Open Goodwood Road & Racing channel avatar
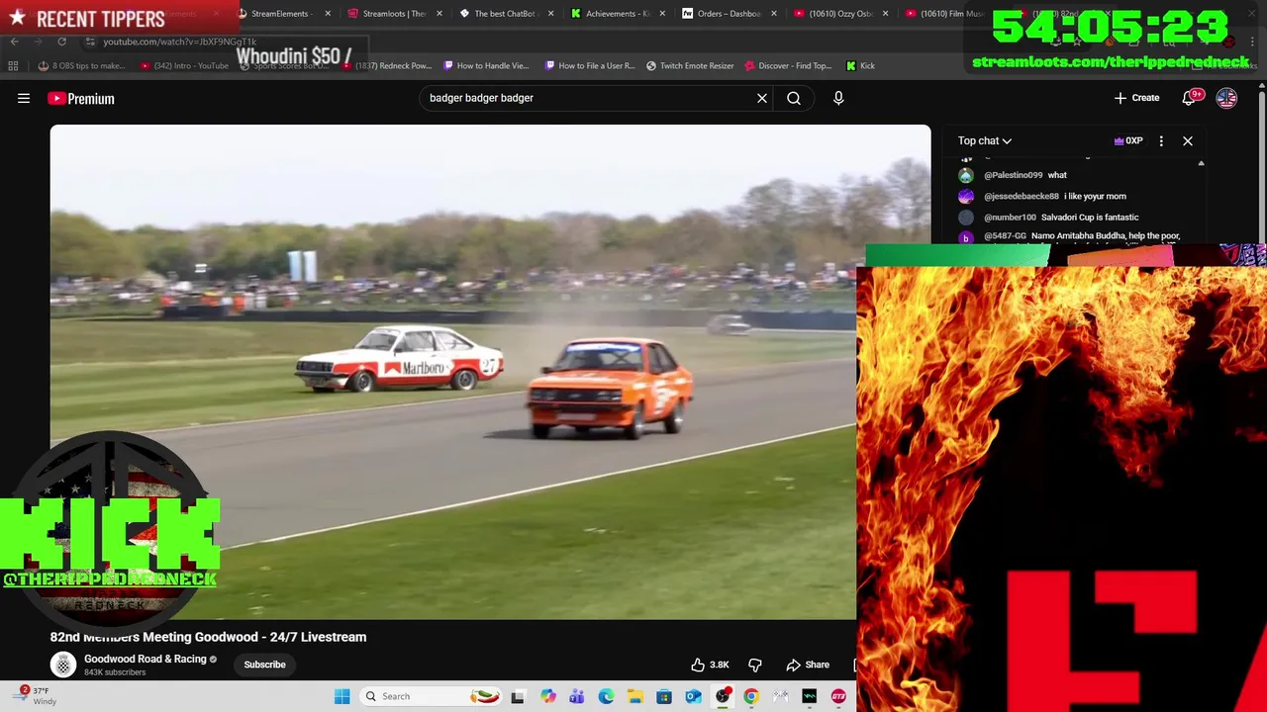This screenshot has height=712, width=1267. point(63,665)
